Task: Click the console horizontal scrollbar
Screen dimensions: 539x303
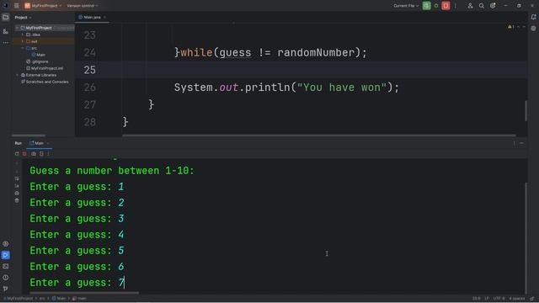Action: click(x=84, y=293)
